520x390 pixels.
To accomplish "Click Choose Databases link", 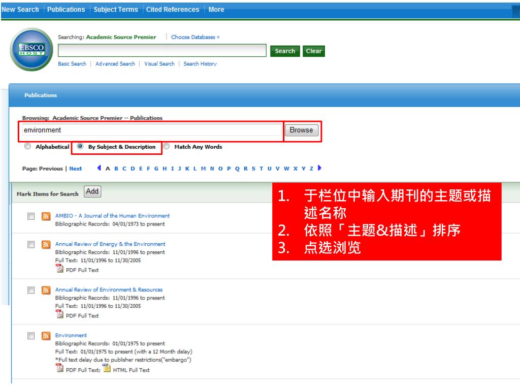I will [x=196, y=37].
